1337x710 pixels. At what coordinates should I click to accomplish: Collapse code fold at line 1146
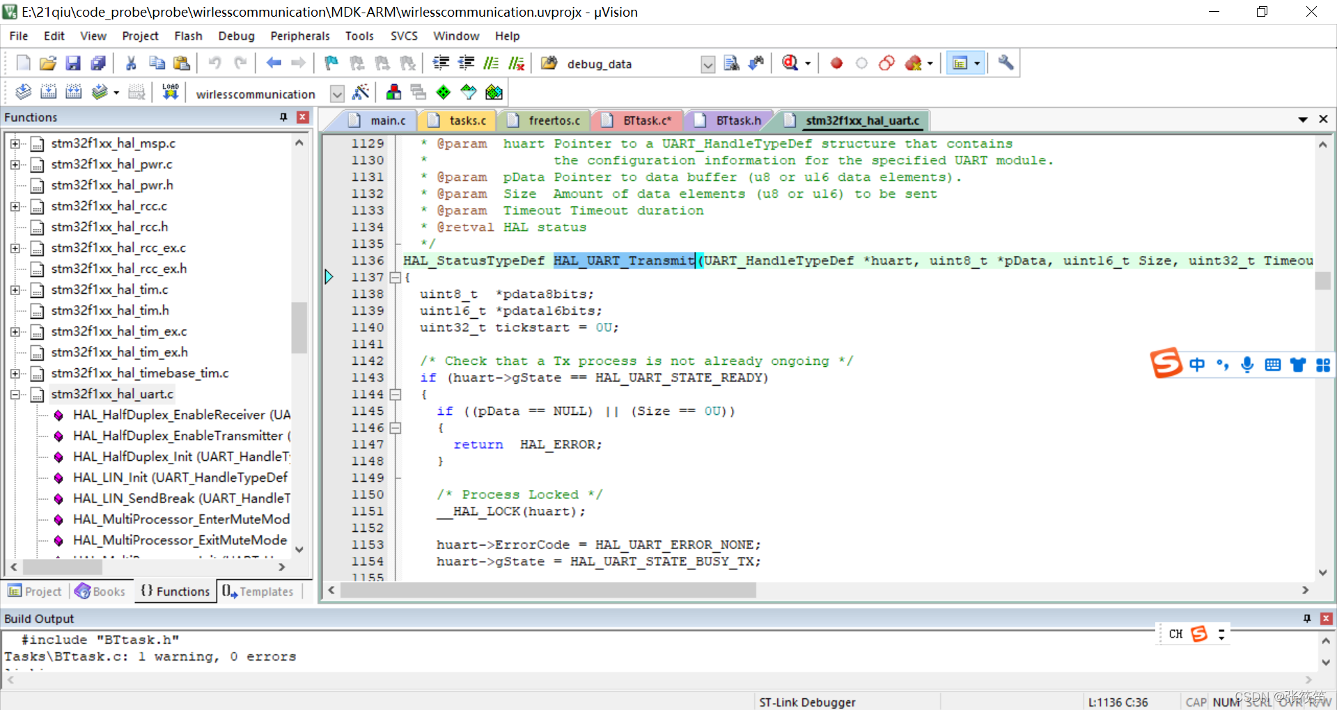click(395, 427)
